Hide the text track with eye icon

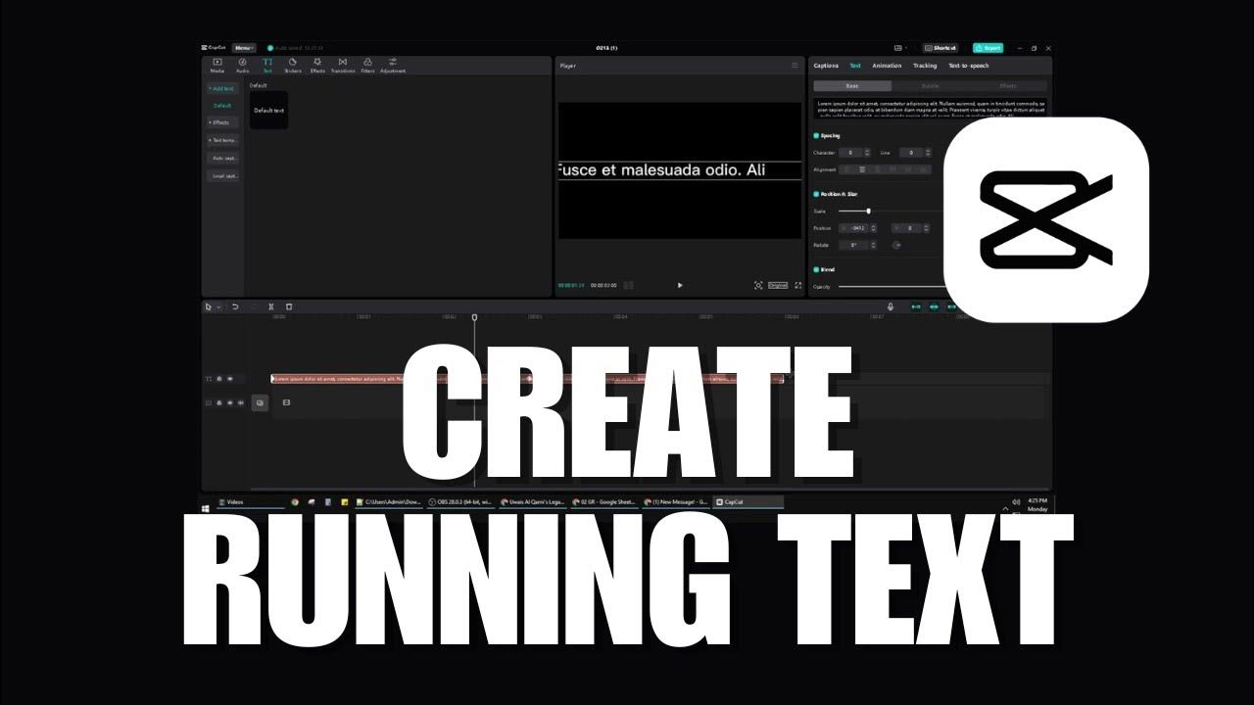click(x=230, y=379)
